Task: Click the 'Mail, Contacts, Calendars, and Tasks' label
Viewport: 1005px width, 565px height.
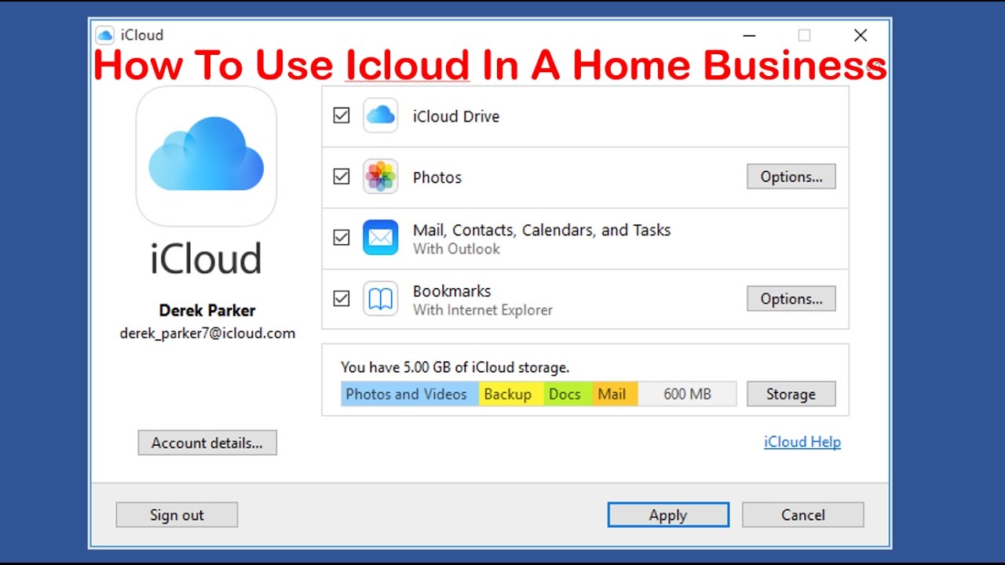Action: [542, 230]
